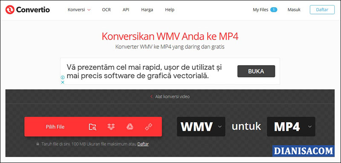Click heading "Konversikan WMV Anda ke MP4"

[170, 37]
